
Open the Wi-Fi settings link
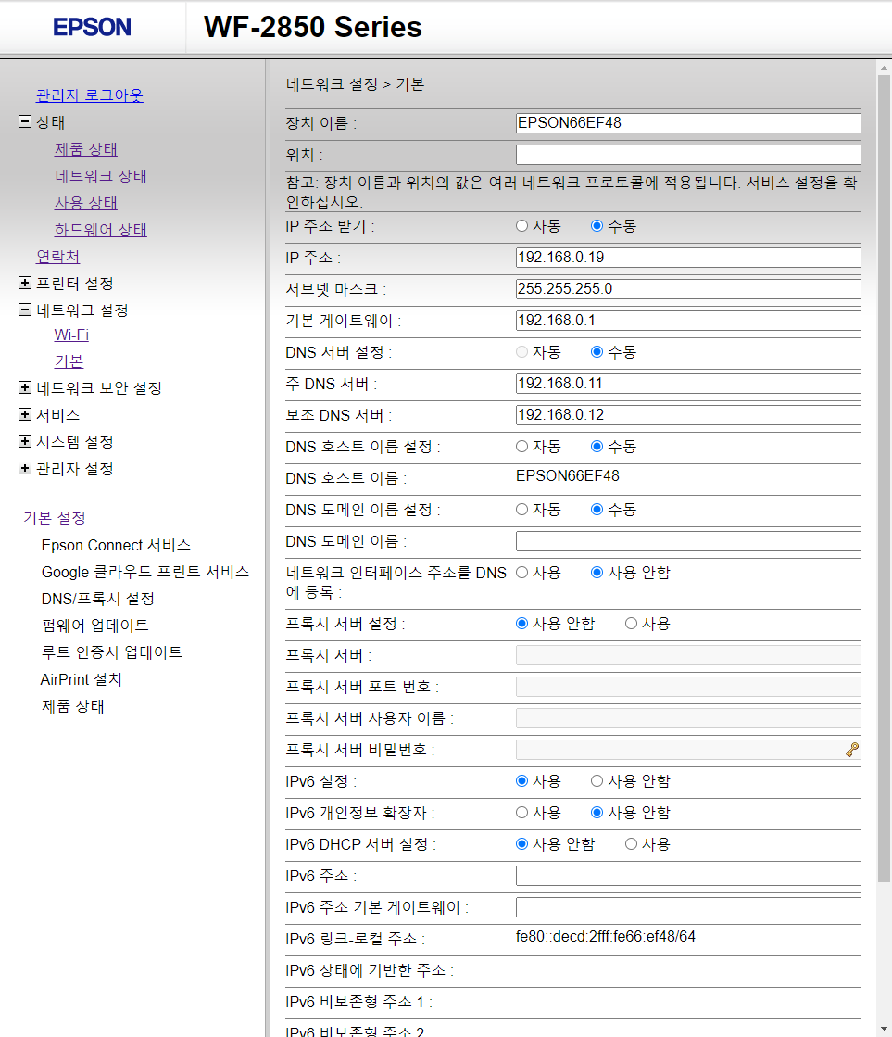tap(71, 335)
